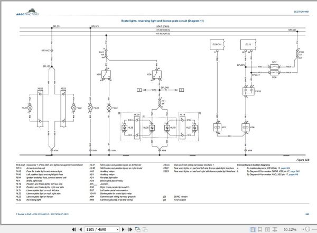Screen dimensions: 317x233
Task: Click the SPL348 junction label
Action: tap(165, 88)
